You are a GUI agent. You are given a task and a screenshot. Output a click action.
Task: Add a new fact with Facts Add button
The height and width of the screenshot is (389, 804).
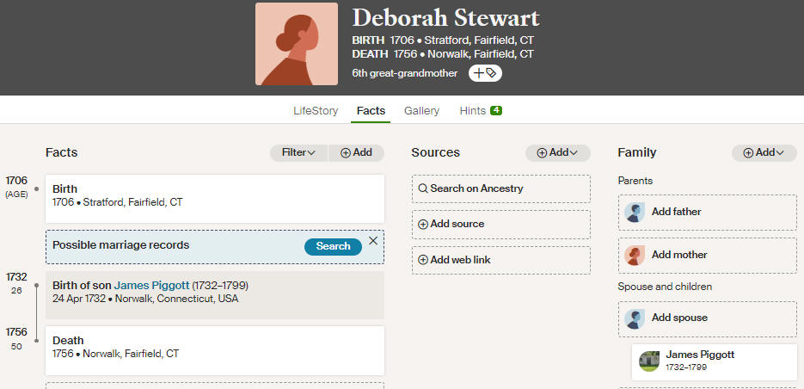356,153
